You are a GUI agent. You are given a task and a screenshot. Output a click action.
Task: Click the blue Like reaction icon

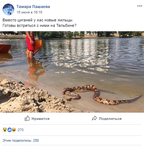coord(9,130)
